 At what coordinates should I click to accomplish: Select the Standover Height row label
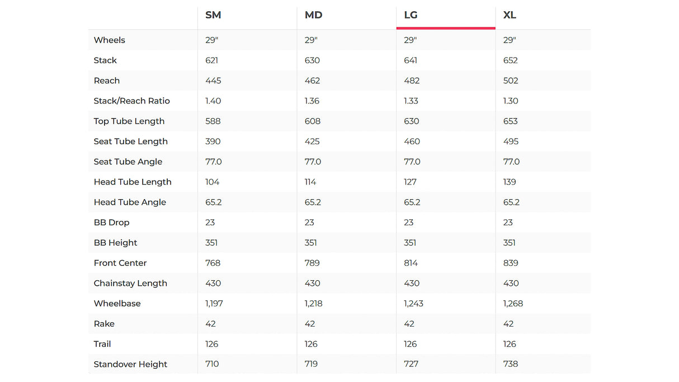[130, 364]
